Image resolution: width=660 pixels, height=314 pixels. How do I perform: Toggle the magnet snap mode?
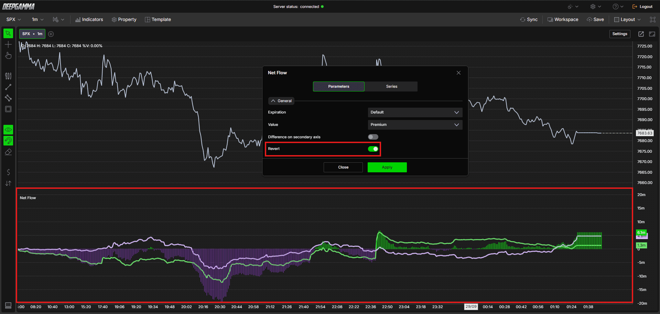pyautogui.click(x=8, y=141)
